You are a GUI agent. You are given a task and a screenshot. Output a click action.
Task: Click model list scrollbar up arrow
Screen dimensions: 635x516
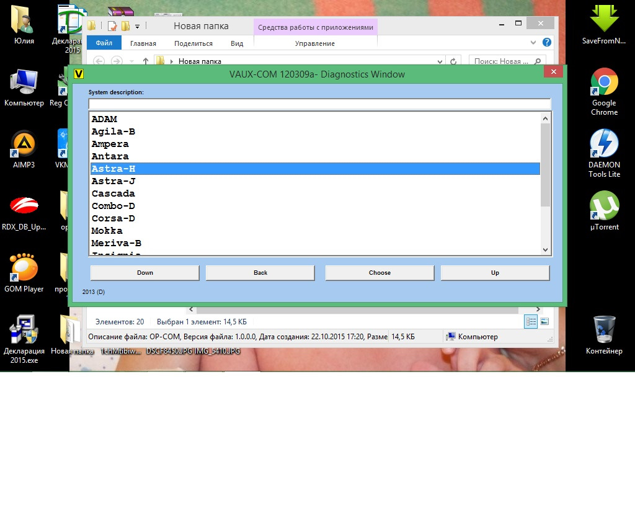point(545,118)
